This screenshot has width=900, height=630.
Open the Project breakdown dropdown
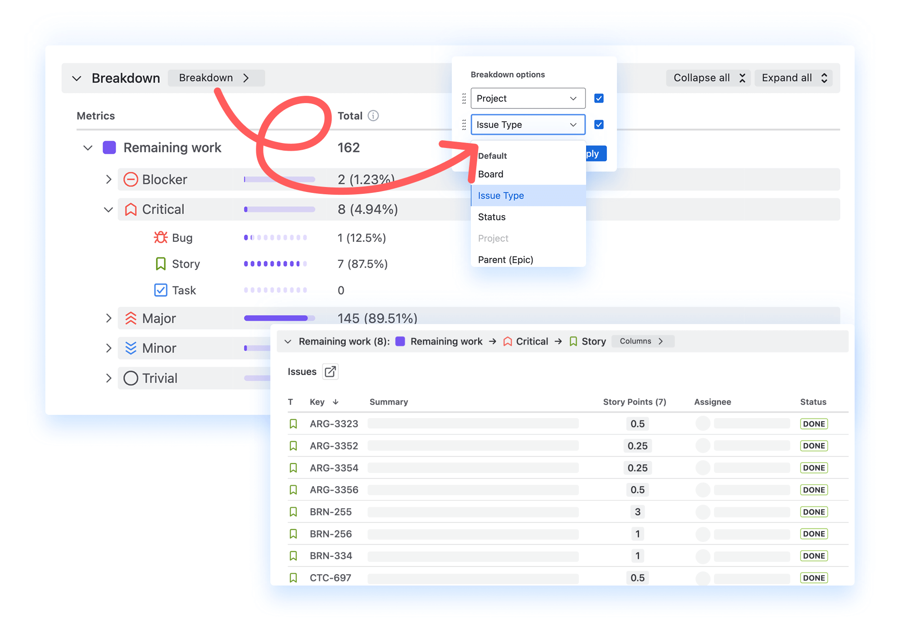click(528, 98)
